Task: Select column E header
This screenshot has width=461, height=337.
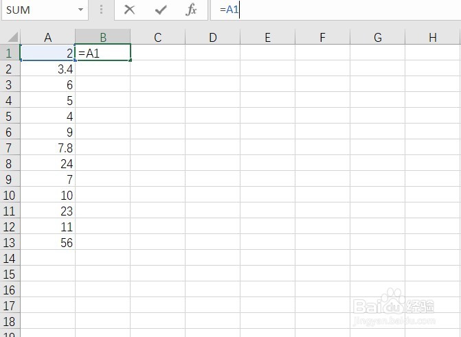Action: pyautogui.click(x=267, y=37)
